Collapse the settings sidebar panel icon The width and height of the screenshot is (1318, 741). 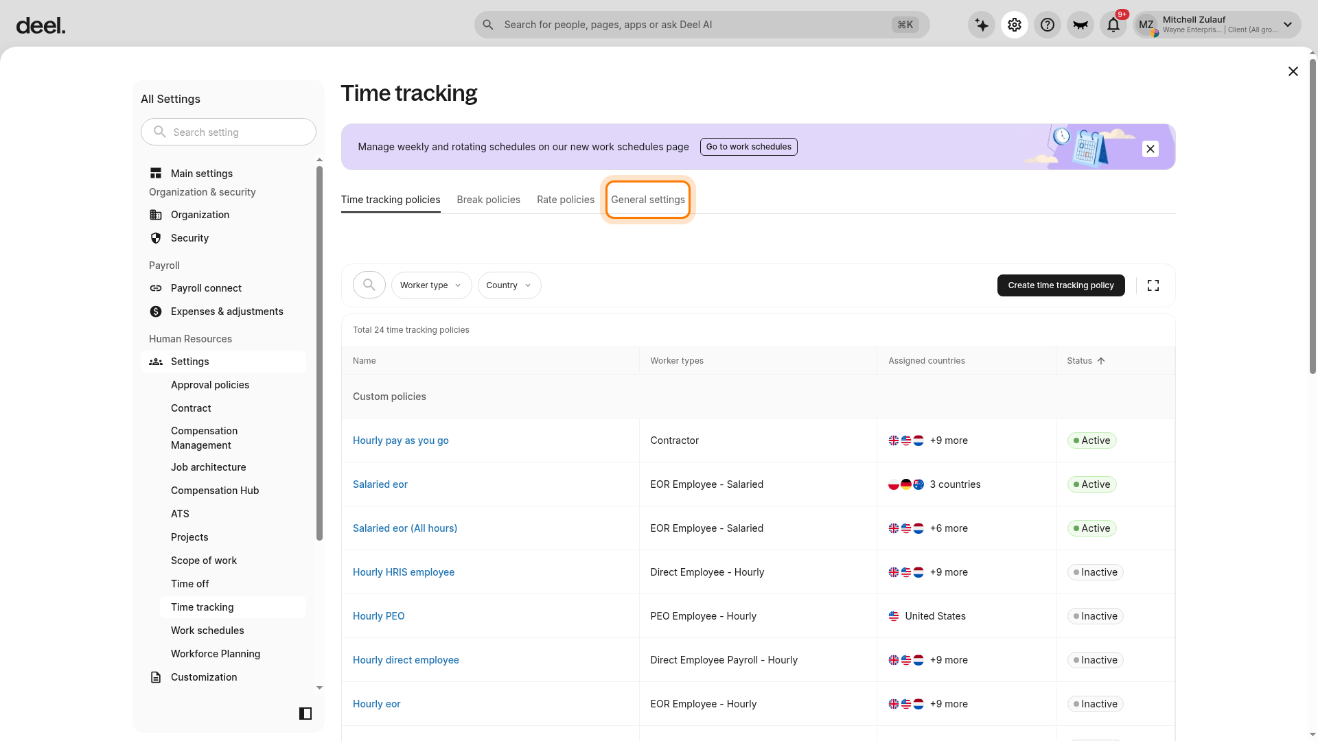305,714
